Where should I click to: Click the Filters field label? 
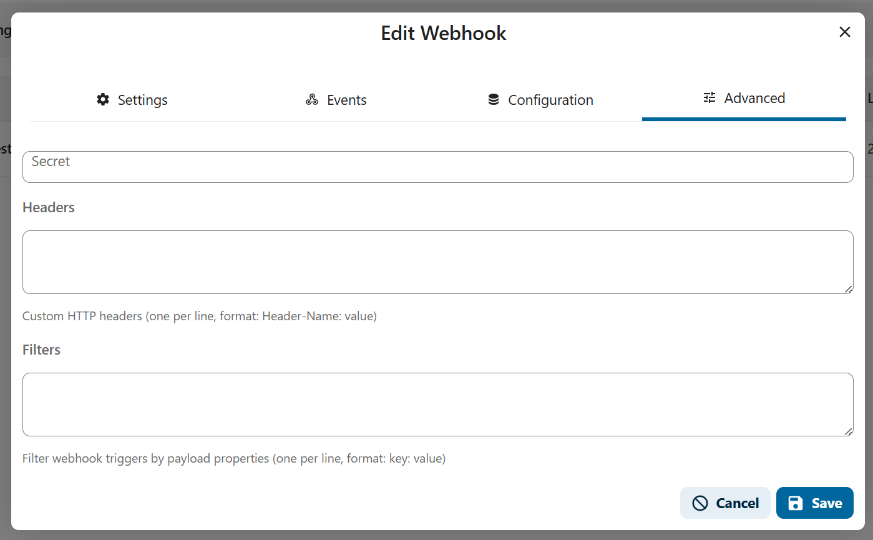tap(41, 350)
